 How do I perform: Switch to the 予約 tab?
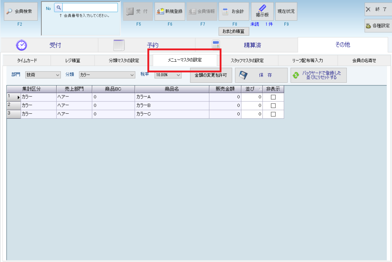click(x=147, y=45)
